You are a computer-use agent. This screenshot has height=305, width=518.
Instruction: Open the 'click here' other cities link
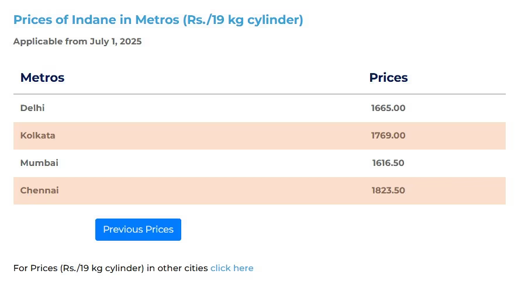(232, 268)
